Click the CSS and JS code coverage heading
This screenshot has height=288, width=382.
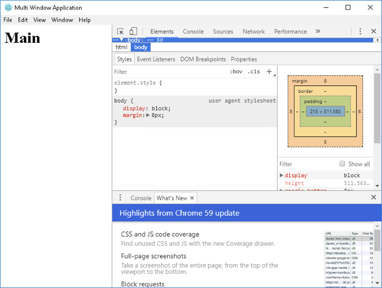(x=160, y=234)
